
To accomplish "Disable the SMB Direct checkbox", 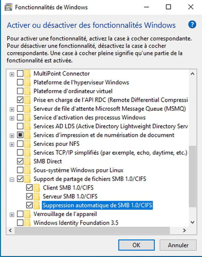I will point(20,161).
